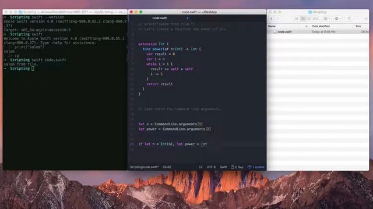Open the Finder arrange-by dropdown
373x209 pixels.
click(327, 19)
